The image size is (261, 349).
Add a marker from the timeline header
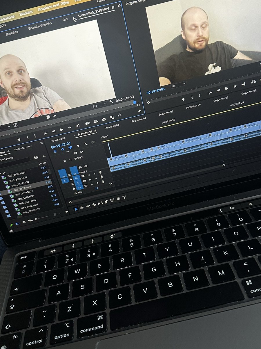[x=78, y=146]
